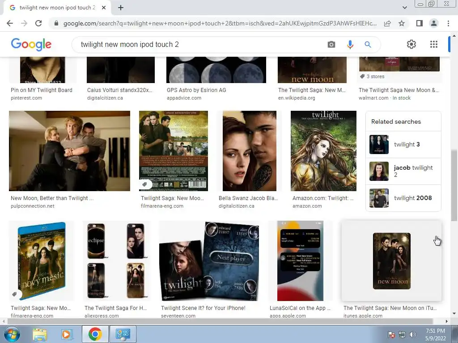Open Windows Media Player from taskbar
The image size is (458, 343).
(x=67, y=334)
